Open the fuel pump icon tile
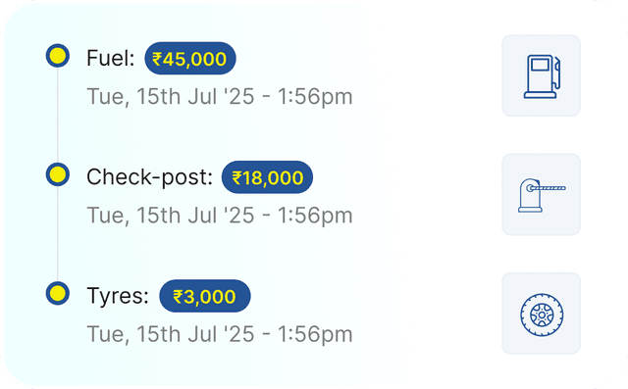The height and width of the screenshot is (389, 628). click(541, 75)
